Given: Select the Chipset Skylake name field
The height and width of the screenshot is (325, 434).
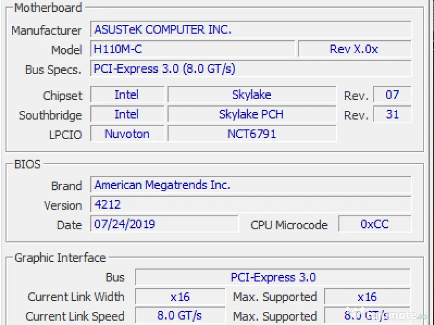Looking at the screenshot, I should click(252, 95).
